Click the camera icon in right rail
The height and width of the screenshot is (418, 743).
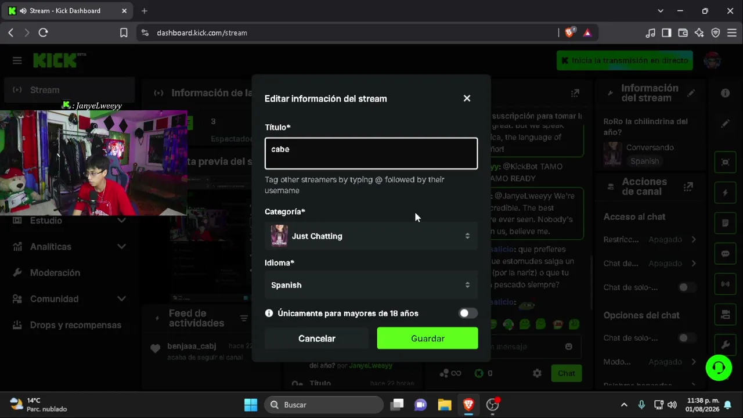tap(725, 315)
